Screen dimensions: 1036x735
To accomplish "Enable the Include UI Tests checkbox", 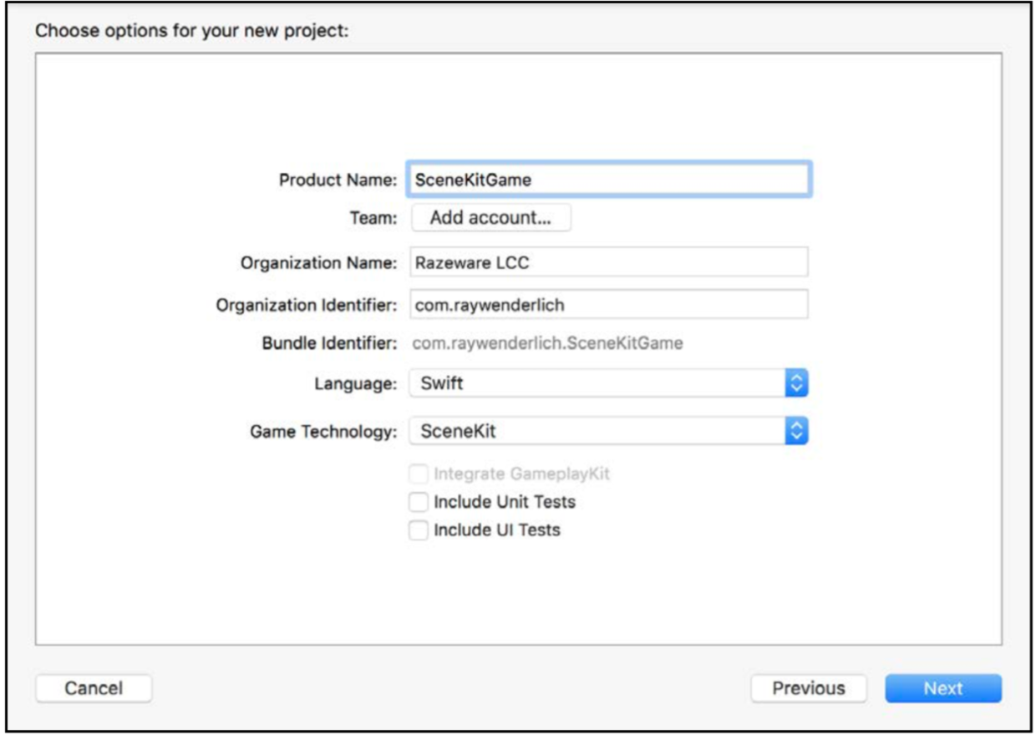I will [418, 530].
